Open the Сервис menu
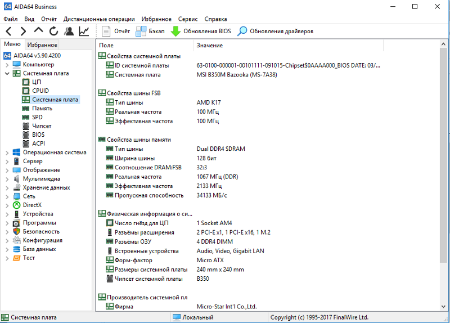450x323 pixels. (x=188, y=19)
